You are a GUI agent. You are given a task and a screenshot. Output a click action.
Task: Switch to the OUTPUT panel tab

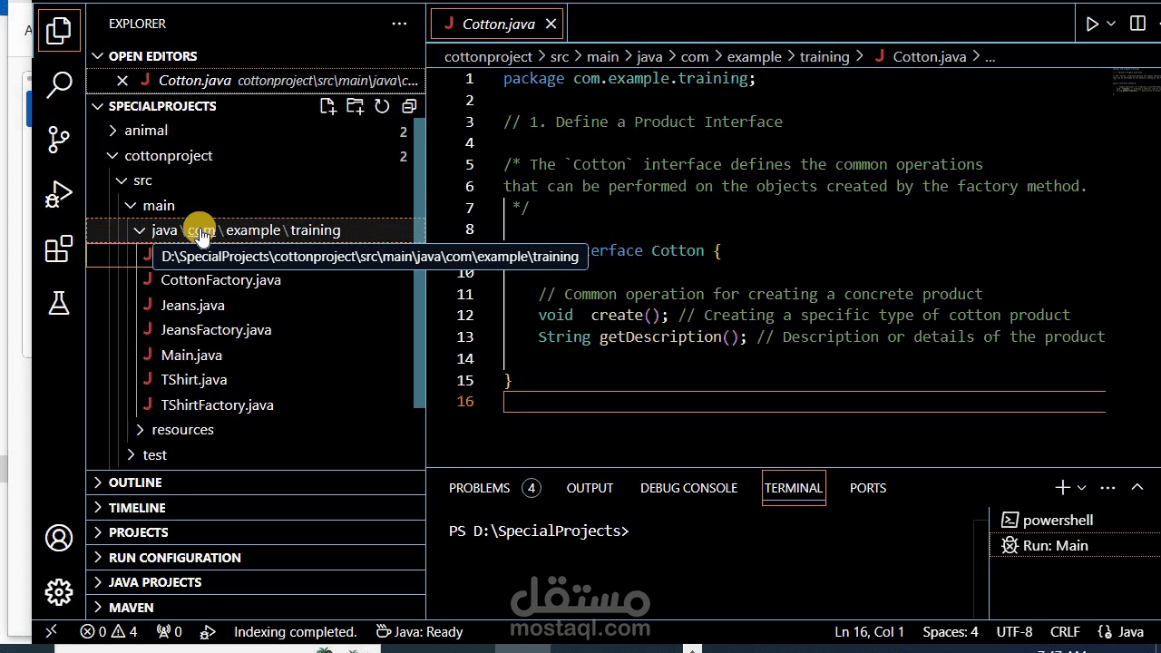590,488
